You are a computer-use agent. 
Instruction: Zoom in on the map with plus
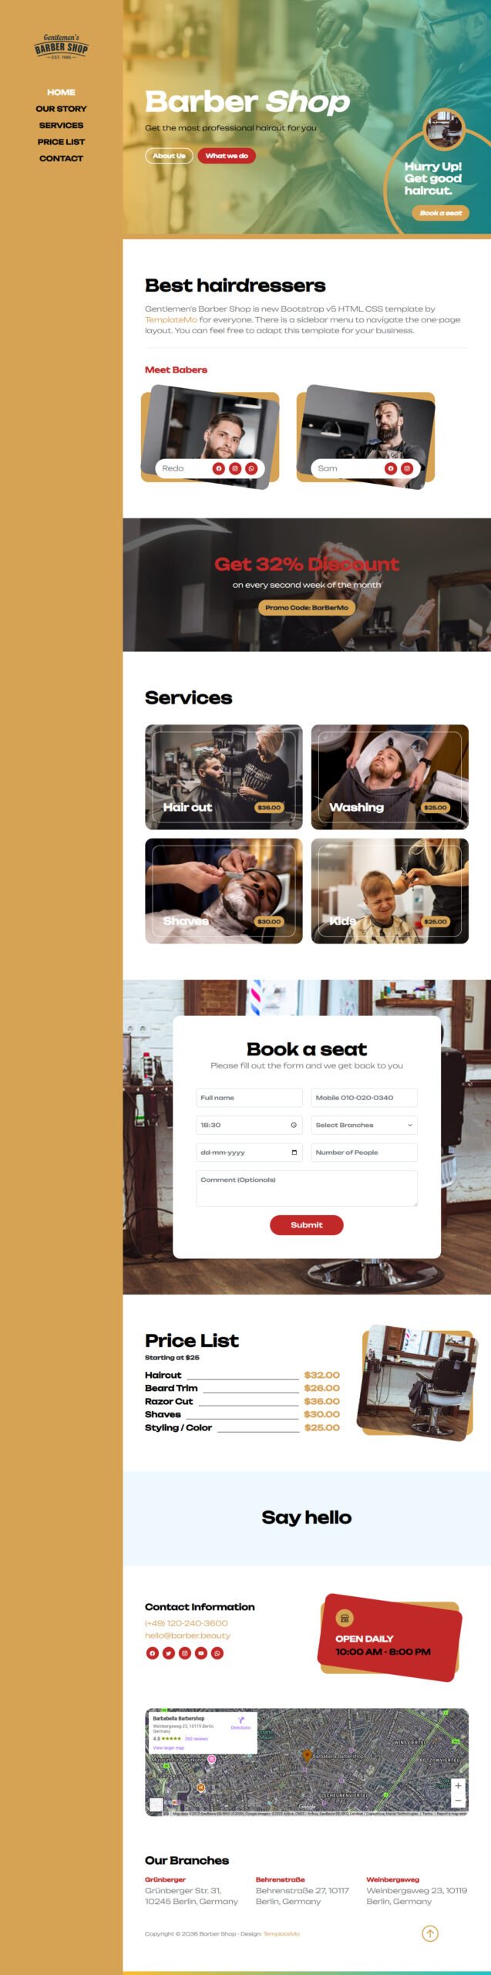point(458,1785)
